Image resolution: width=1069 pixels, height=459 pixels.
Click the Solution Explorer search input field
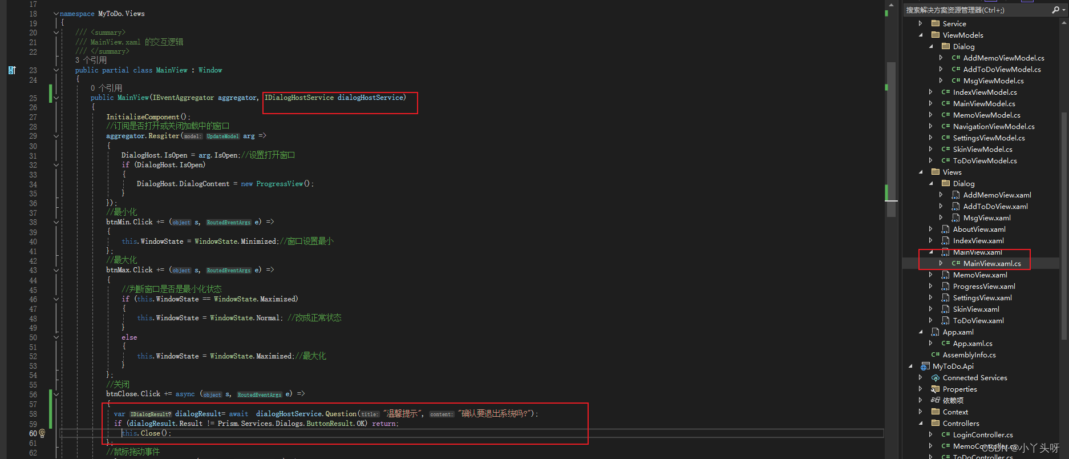coord(978,10)
